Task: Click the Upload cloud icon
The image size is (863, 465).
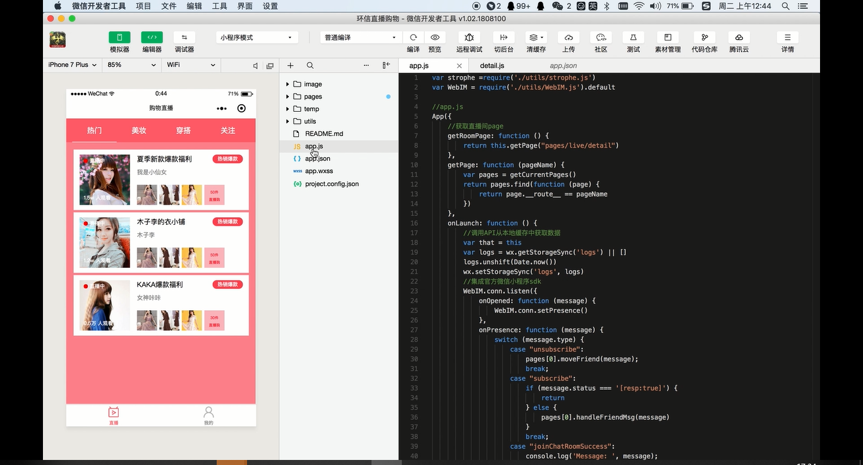Action: (x=569, y=38)
